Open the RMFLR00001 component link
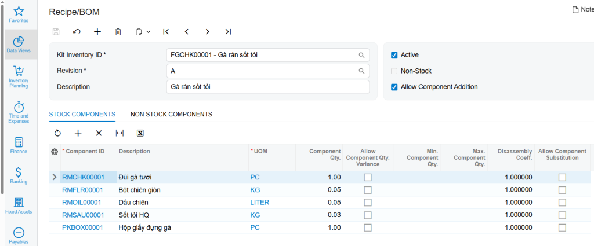This screenshot has height=246, width=594. [x=82, y=190]
